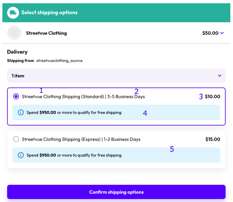The width and height of the screenshot is (233, 202).
Task: Click the delivery truck icon in header
Action: (13, 13)
